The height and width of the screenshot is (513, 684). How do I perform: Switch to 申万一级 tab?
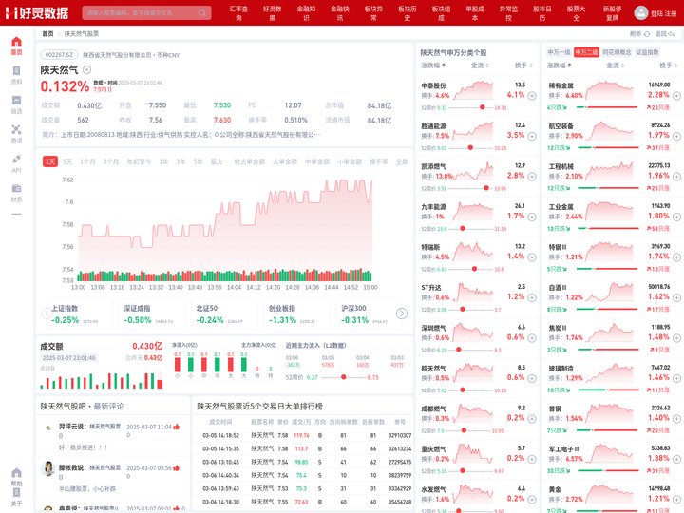(x=559, y=52)
